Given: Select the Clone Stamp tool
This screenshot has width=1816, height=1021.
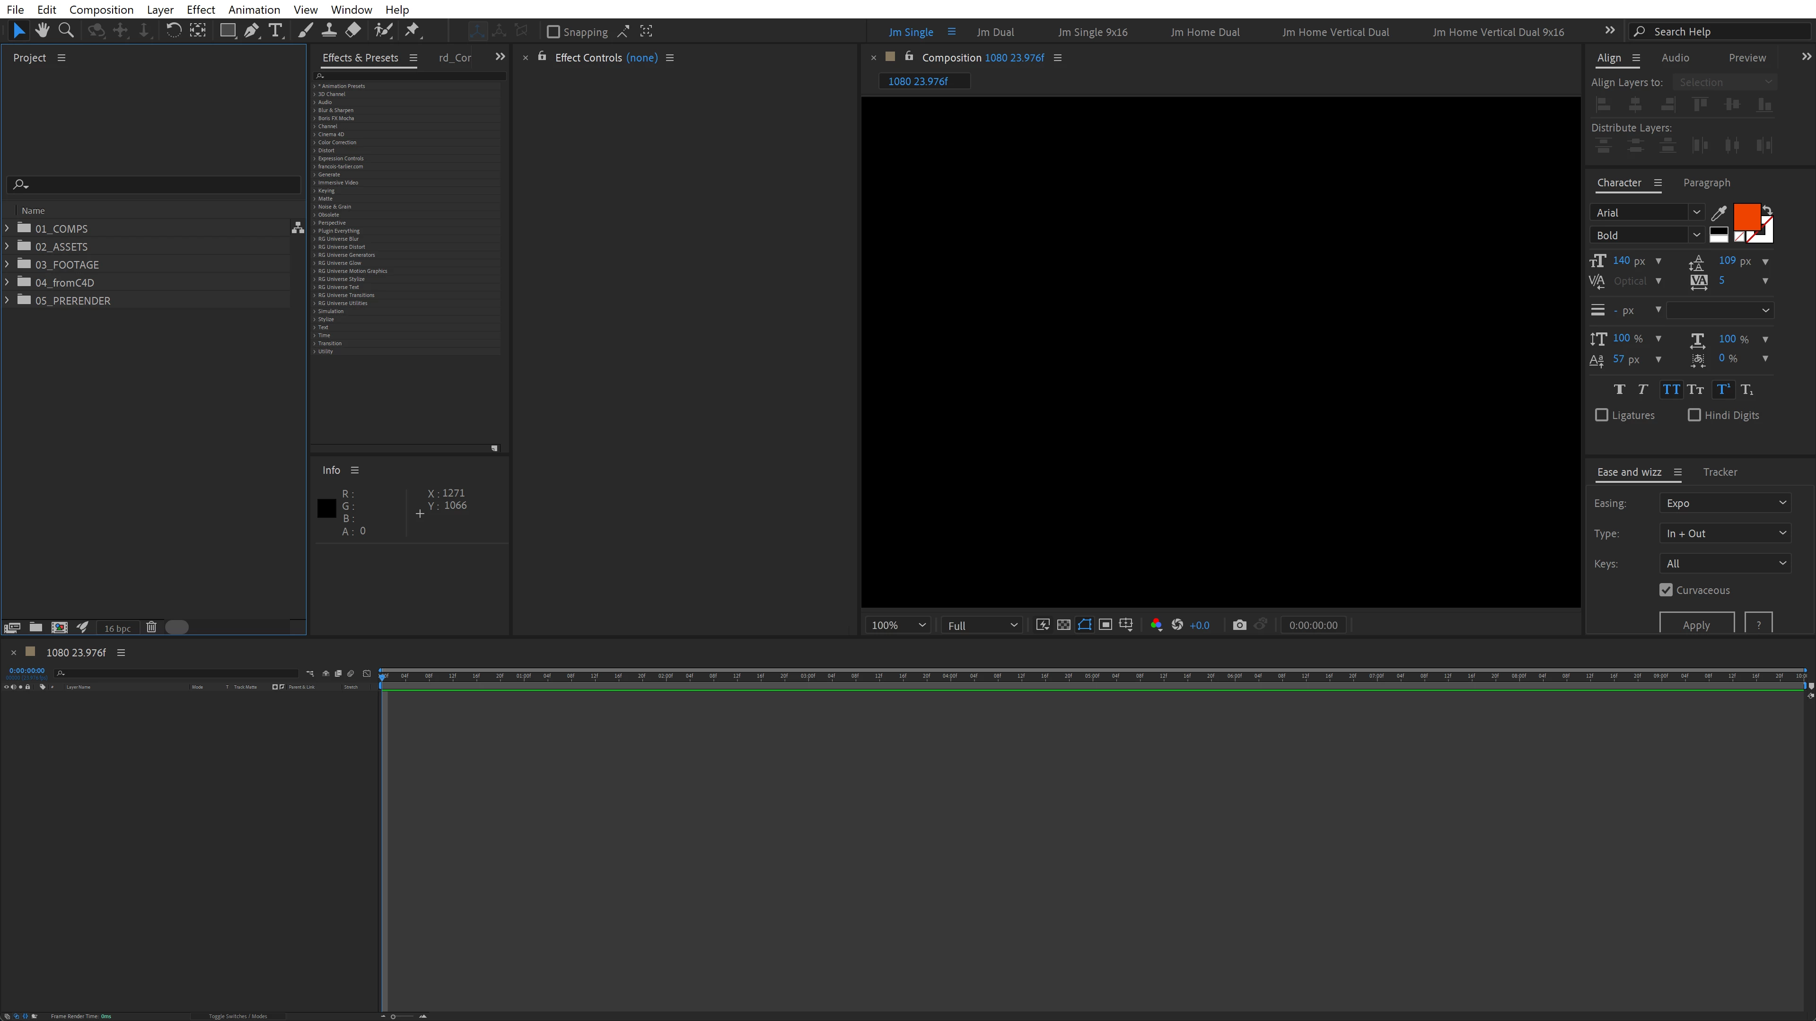Looking at the screenshot, I should [328, 31].
